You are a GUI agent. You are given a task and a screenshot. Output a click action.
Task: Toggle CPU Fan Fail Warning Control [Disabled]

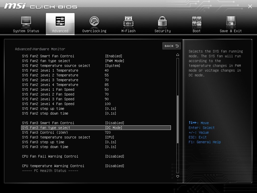[x=114, y=156]
